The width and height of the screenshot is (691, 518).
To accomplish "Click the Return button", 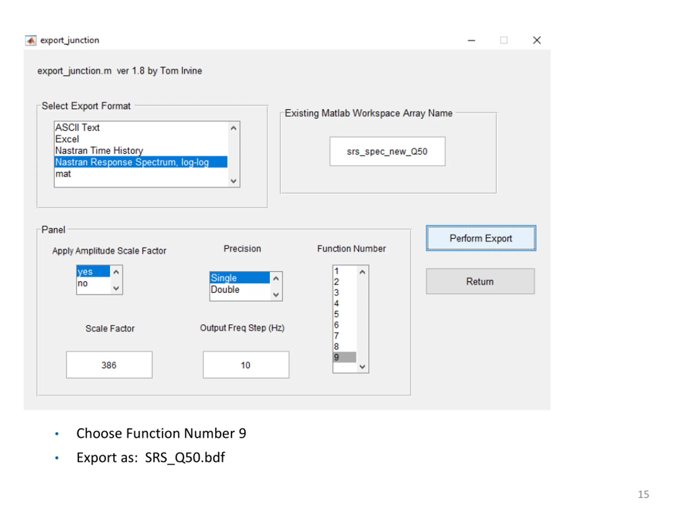I will (x=480, y=281).
